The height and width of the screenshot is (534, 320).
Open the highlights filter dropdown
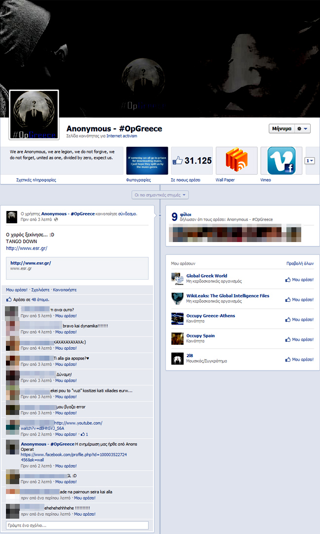(160, 195)
